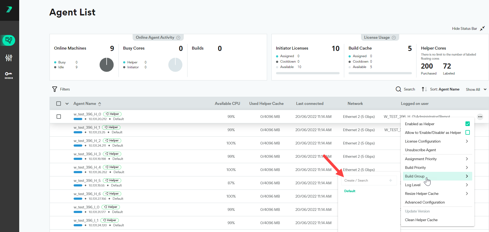Choose Clean Helper Cache menu item

pyautogui.click(x=421, y=220)
